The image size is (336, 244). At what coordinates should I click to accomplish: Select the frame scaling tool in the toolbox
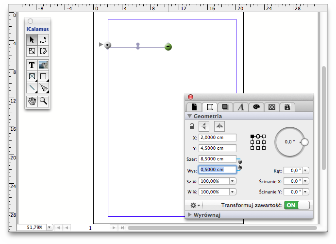pos(32,51)
